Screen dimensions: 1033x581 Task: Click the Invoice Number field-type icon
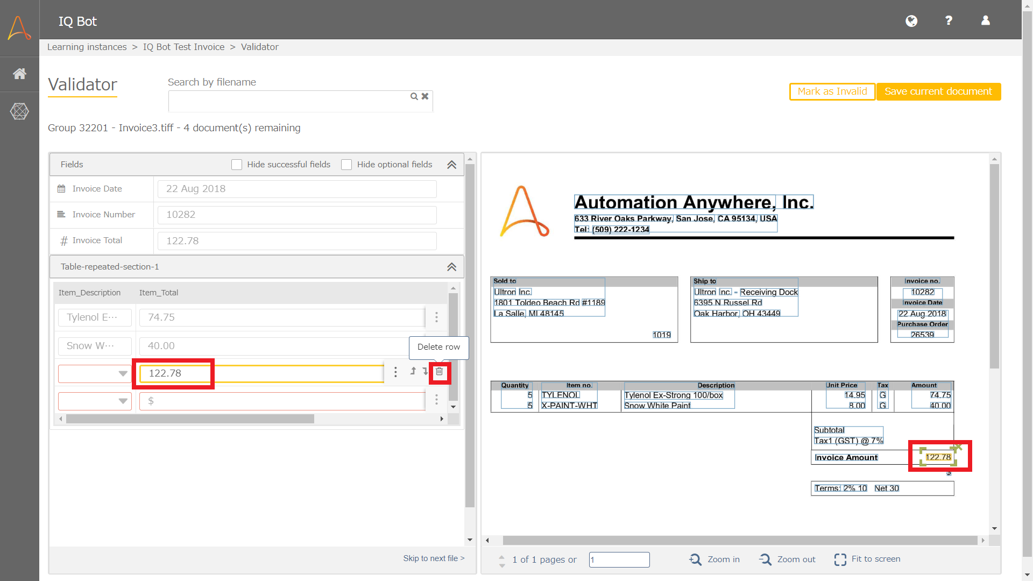(x=61, y=214)
